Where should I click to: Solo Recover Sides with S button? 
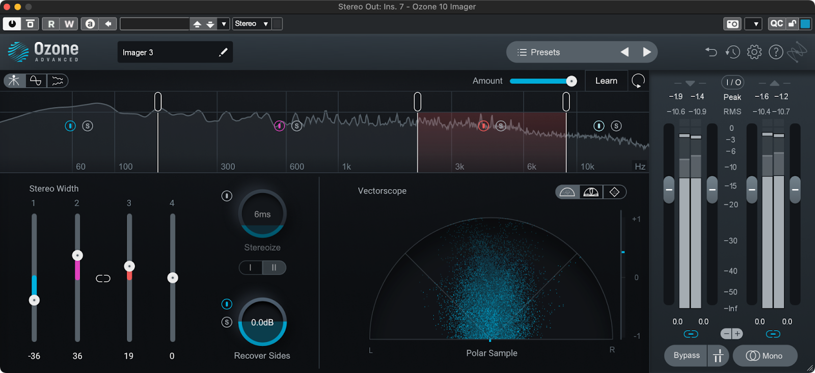click(227, 322)
